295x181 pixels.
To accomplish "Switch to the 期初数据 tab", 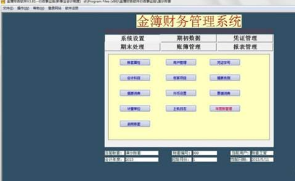I will 189,38.
